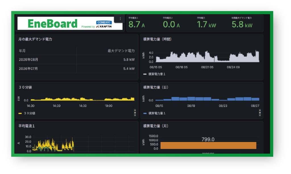Select the 年間最大デマンド電力 value 5.8 kW
The image size is (291, 174).
click(x=242, y=24)
